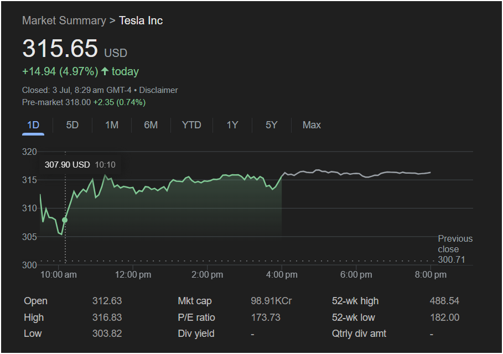
Task: Open the 1M chart range
Action: click(112, 125)
